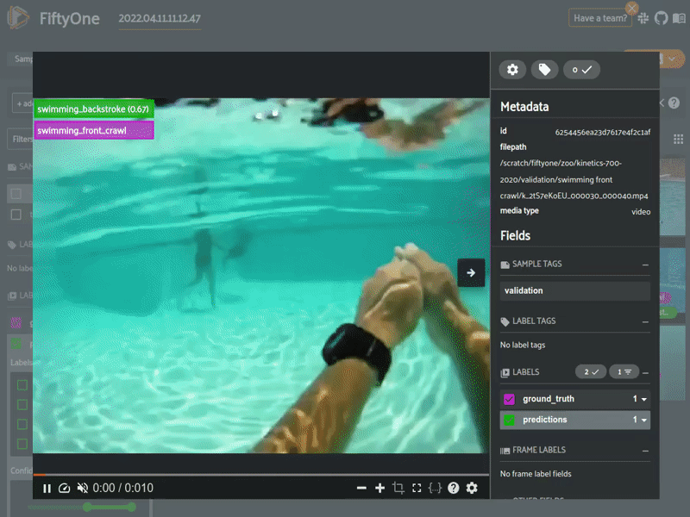Click the background grid view icon
The image size is (690, 517).
tap(678, 140)
